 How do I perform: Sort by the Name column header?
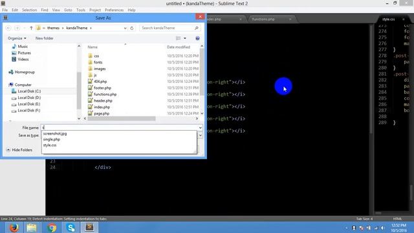(x=93, y=47)
